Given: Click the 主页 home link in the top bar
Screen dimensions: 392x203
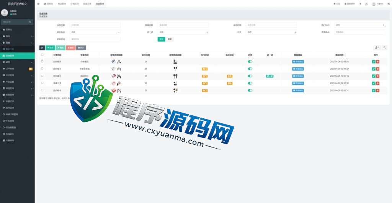Looking at the screenshot, I should point(337,4).
